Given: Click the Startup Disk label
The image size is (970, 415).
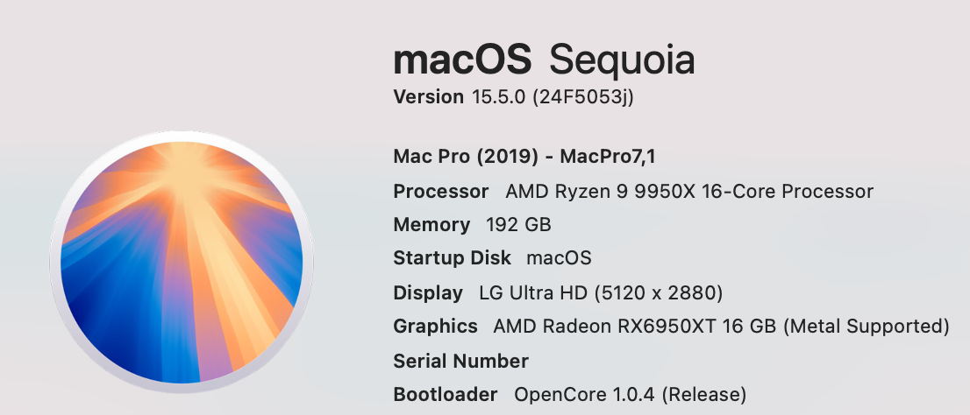Looking at the screenshot, I should tap(452, 258).
